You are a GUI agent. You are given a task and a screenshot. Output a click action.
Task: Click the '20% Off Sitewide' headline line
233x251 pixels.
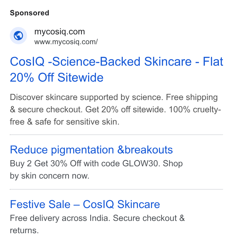point(57,77)
